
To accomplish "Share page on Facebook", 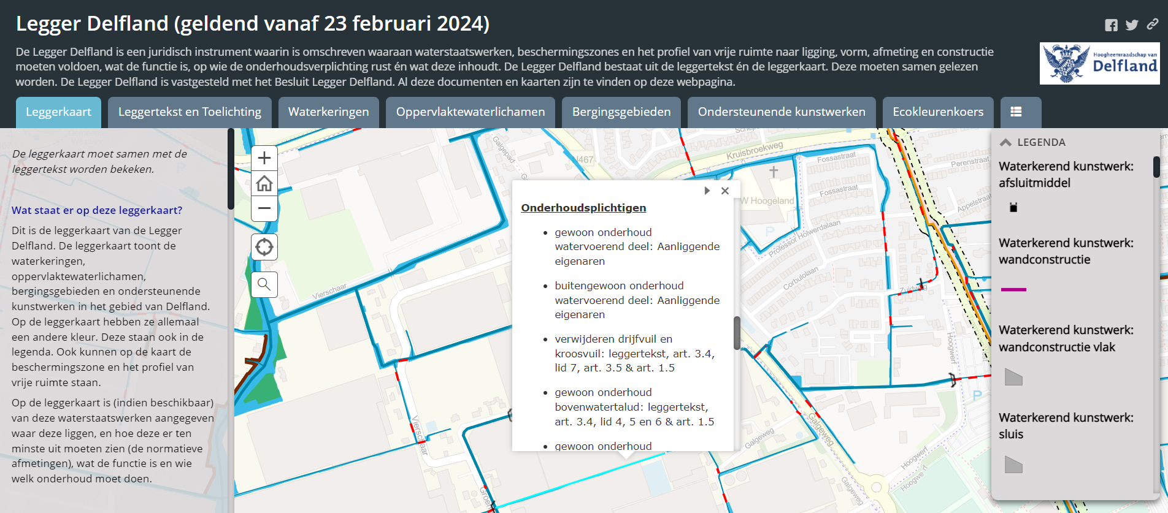I will (x=1111, y=25).
